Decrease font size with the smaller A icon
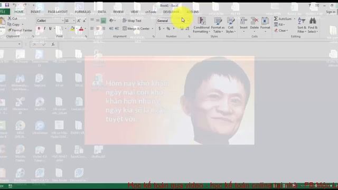The width and height of the screenshot is (338, 190). tap(84, 21)
